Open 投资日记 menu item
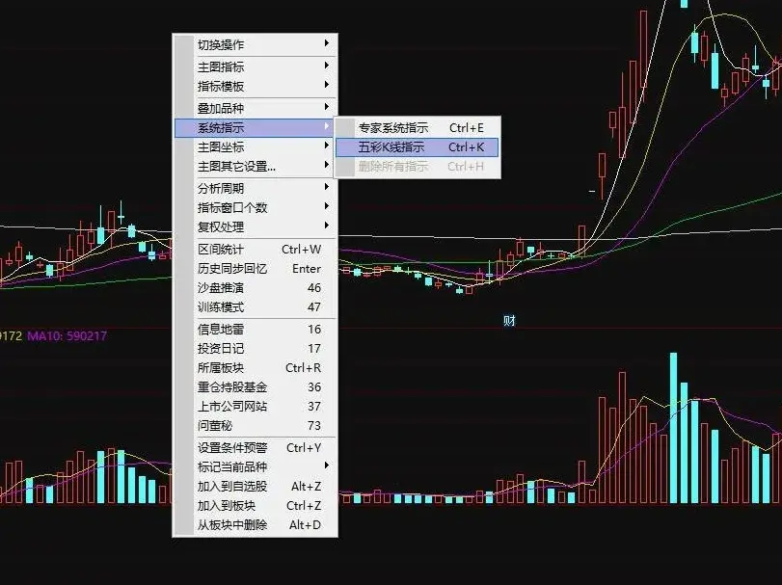The width and height of the screenshot is (782, 585). [x=256, y=348]
